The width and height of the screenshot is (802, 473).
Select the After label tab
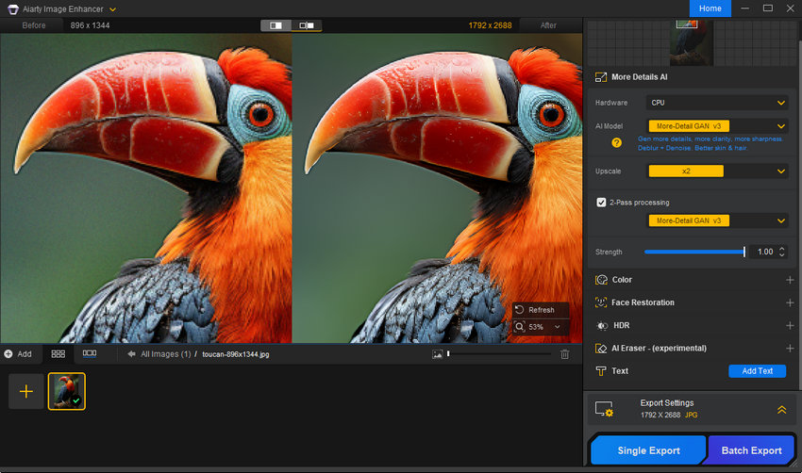click(x=548, y=25)
